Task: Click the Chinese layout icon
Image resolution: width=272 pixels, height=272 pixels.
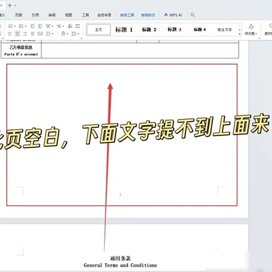Action: point(48,27)
